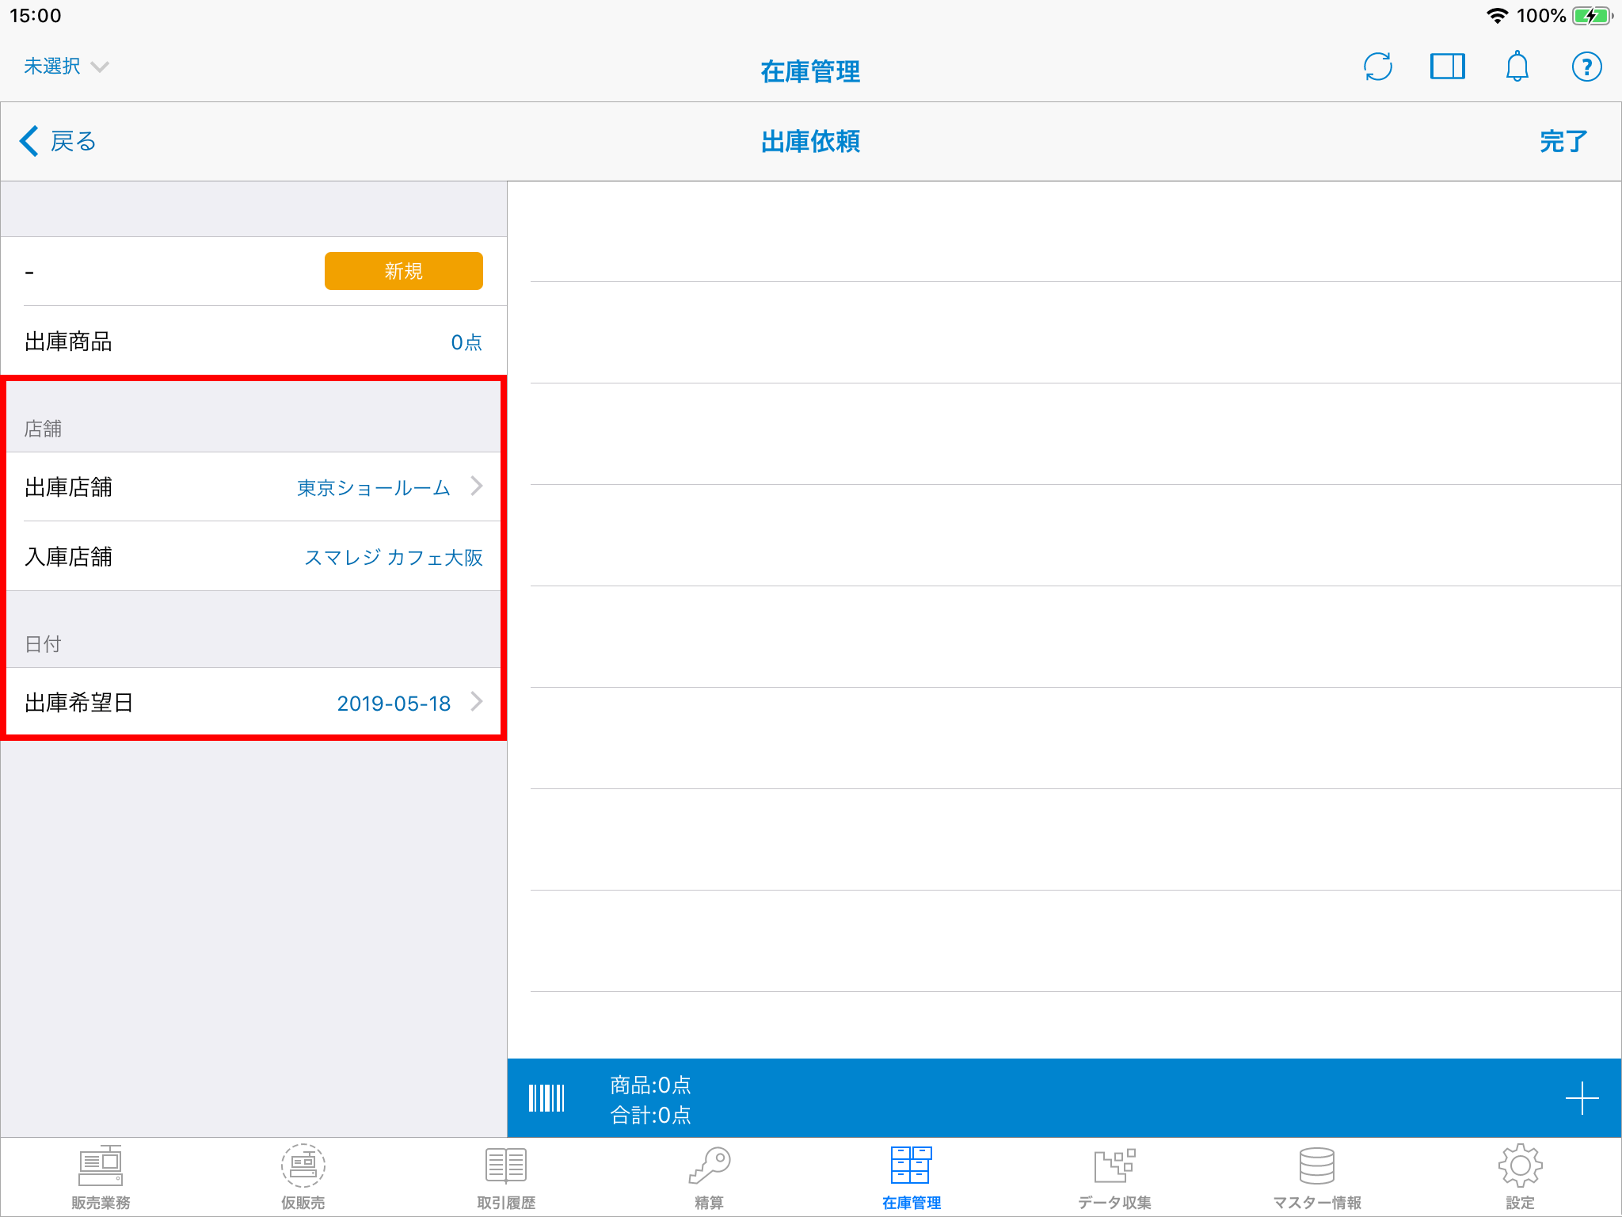Open the barcode scanner icon
This screenshot has height=1217, width=1622.
[x=546, y=1098]
